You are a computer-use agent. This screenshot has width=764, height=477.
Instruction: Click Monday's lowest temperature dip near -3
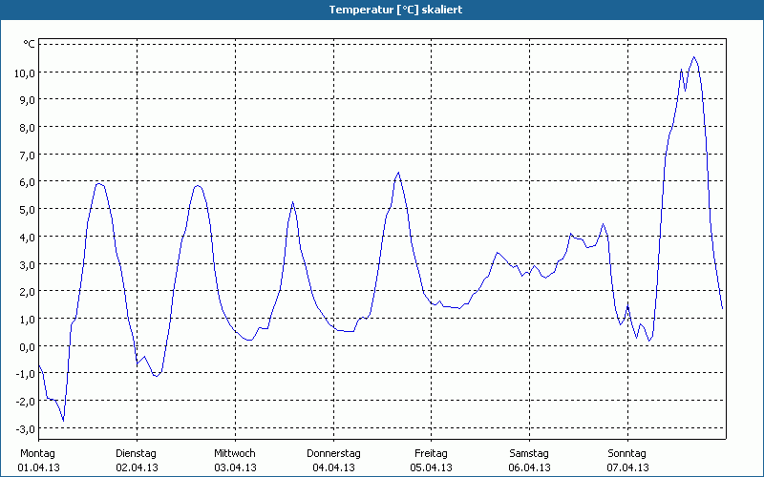click(x=63, y=420)
